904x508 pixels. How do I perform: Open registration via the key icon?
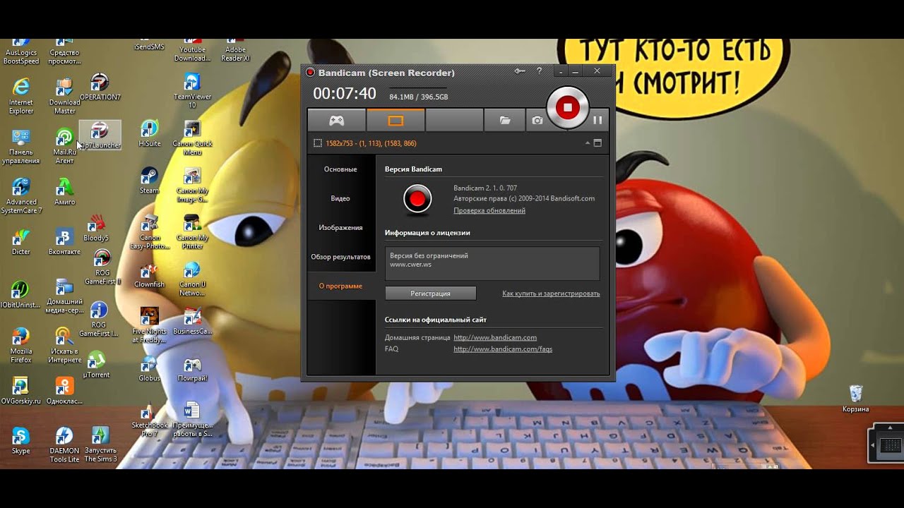[x=521, y=71]
